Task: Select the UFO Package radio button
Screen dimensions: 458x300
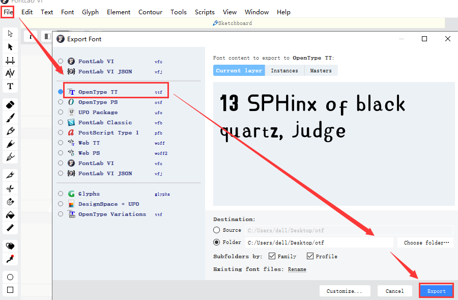Action: (x=61, y=112)
